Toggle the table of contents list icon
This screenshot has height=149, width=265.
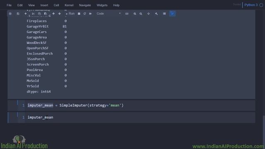(x=164, y=14)
